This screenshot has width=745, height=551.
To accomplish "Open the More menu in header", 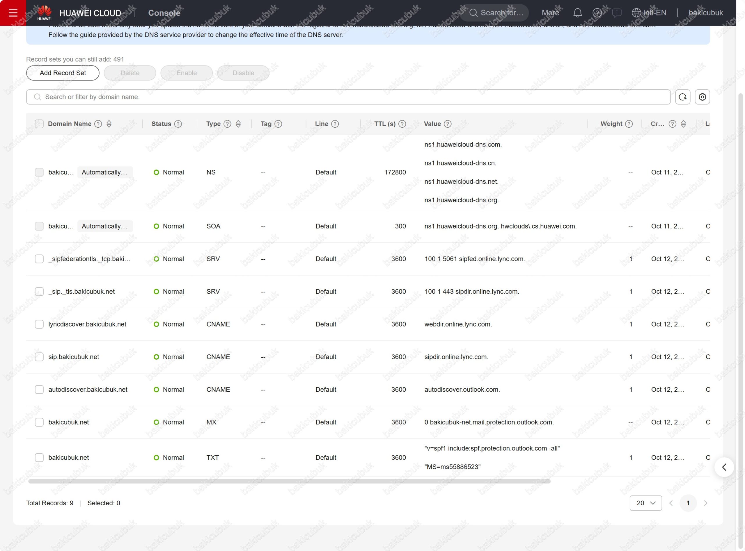I will pos(550,13).
